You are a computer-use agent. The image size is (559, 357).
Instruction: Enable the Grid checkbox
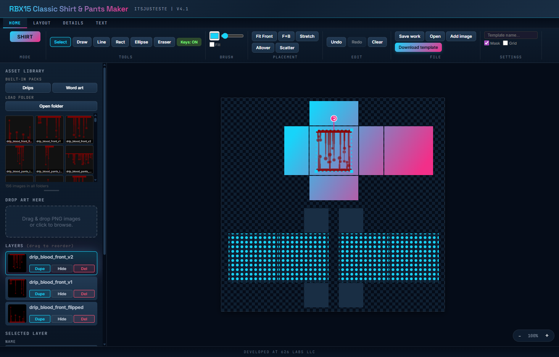pyautogui.click(x=506, y=43)
